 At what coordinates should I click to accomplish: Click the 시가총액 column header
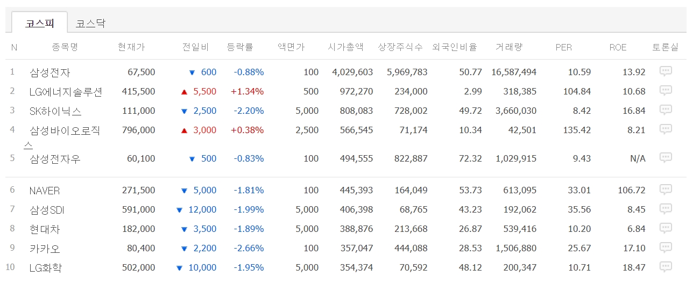tap(346, 47)
